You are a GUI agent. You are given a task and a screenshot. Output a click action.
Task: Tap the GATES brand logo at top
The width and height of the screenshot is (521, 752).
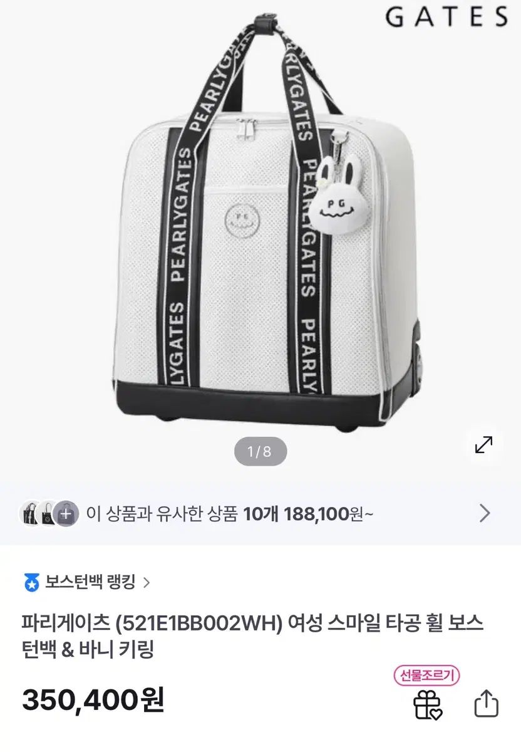point(447,16)
